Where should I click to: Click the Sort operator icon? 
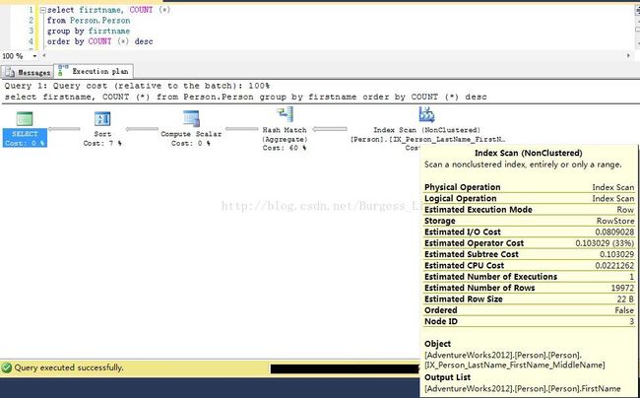point(102,119)
